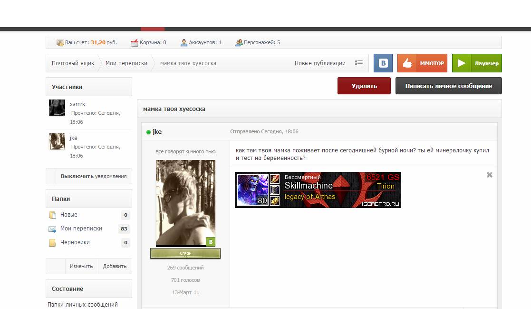
Task: Go to Мои переписки breadcrumb
Action: click(x=126, y=63)
